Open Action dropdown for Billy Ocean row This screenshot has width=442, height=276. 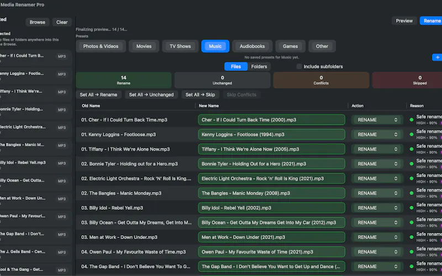click(377, 222)
